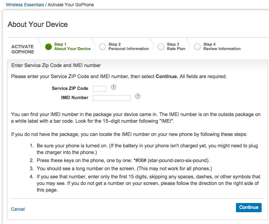Click the ACTIVATE GOPHONE progress bar label
The height and width of the screenshot is (224, 269).
pos(22,49)
